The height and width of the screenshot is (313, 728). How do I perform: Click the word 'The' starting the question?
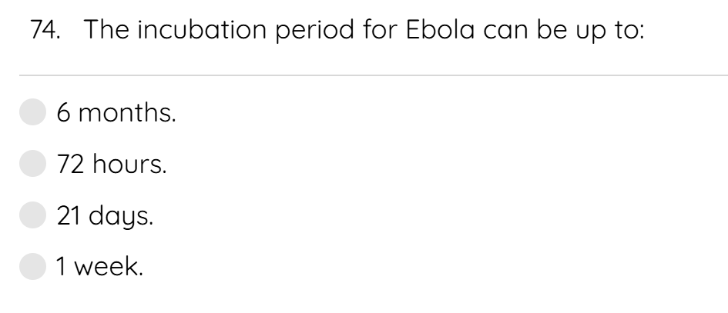(x=106, y=29)
